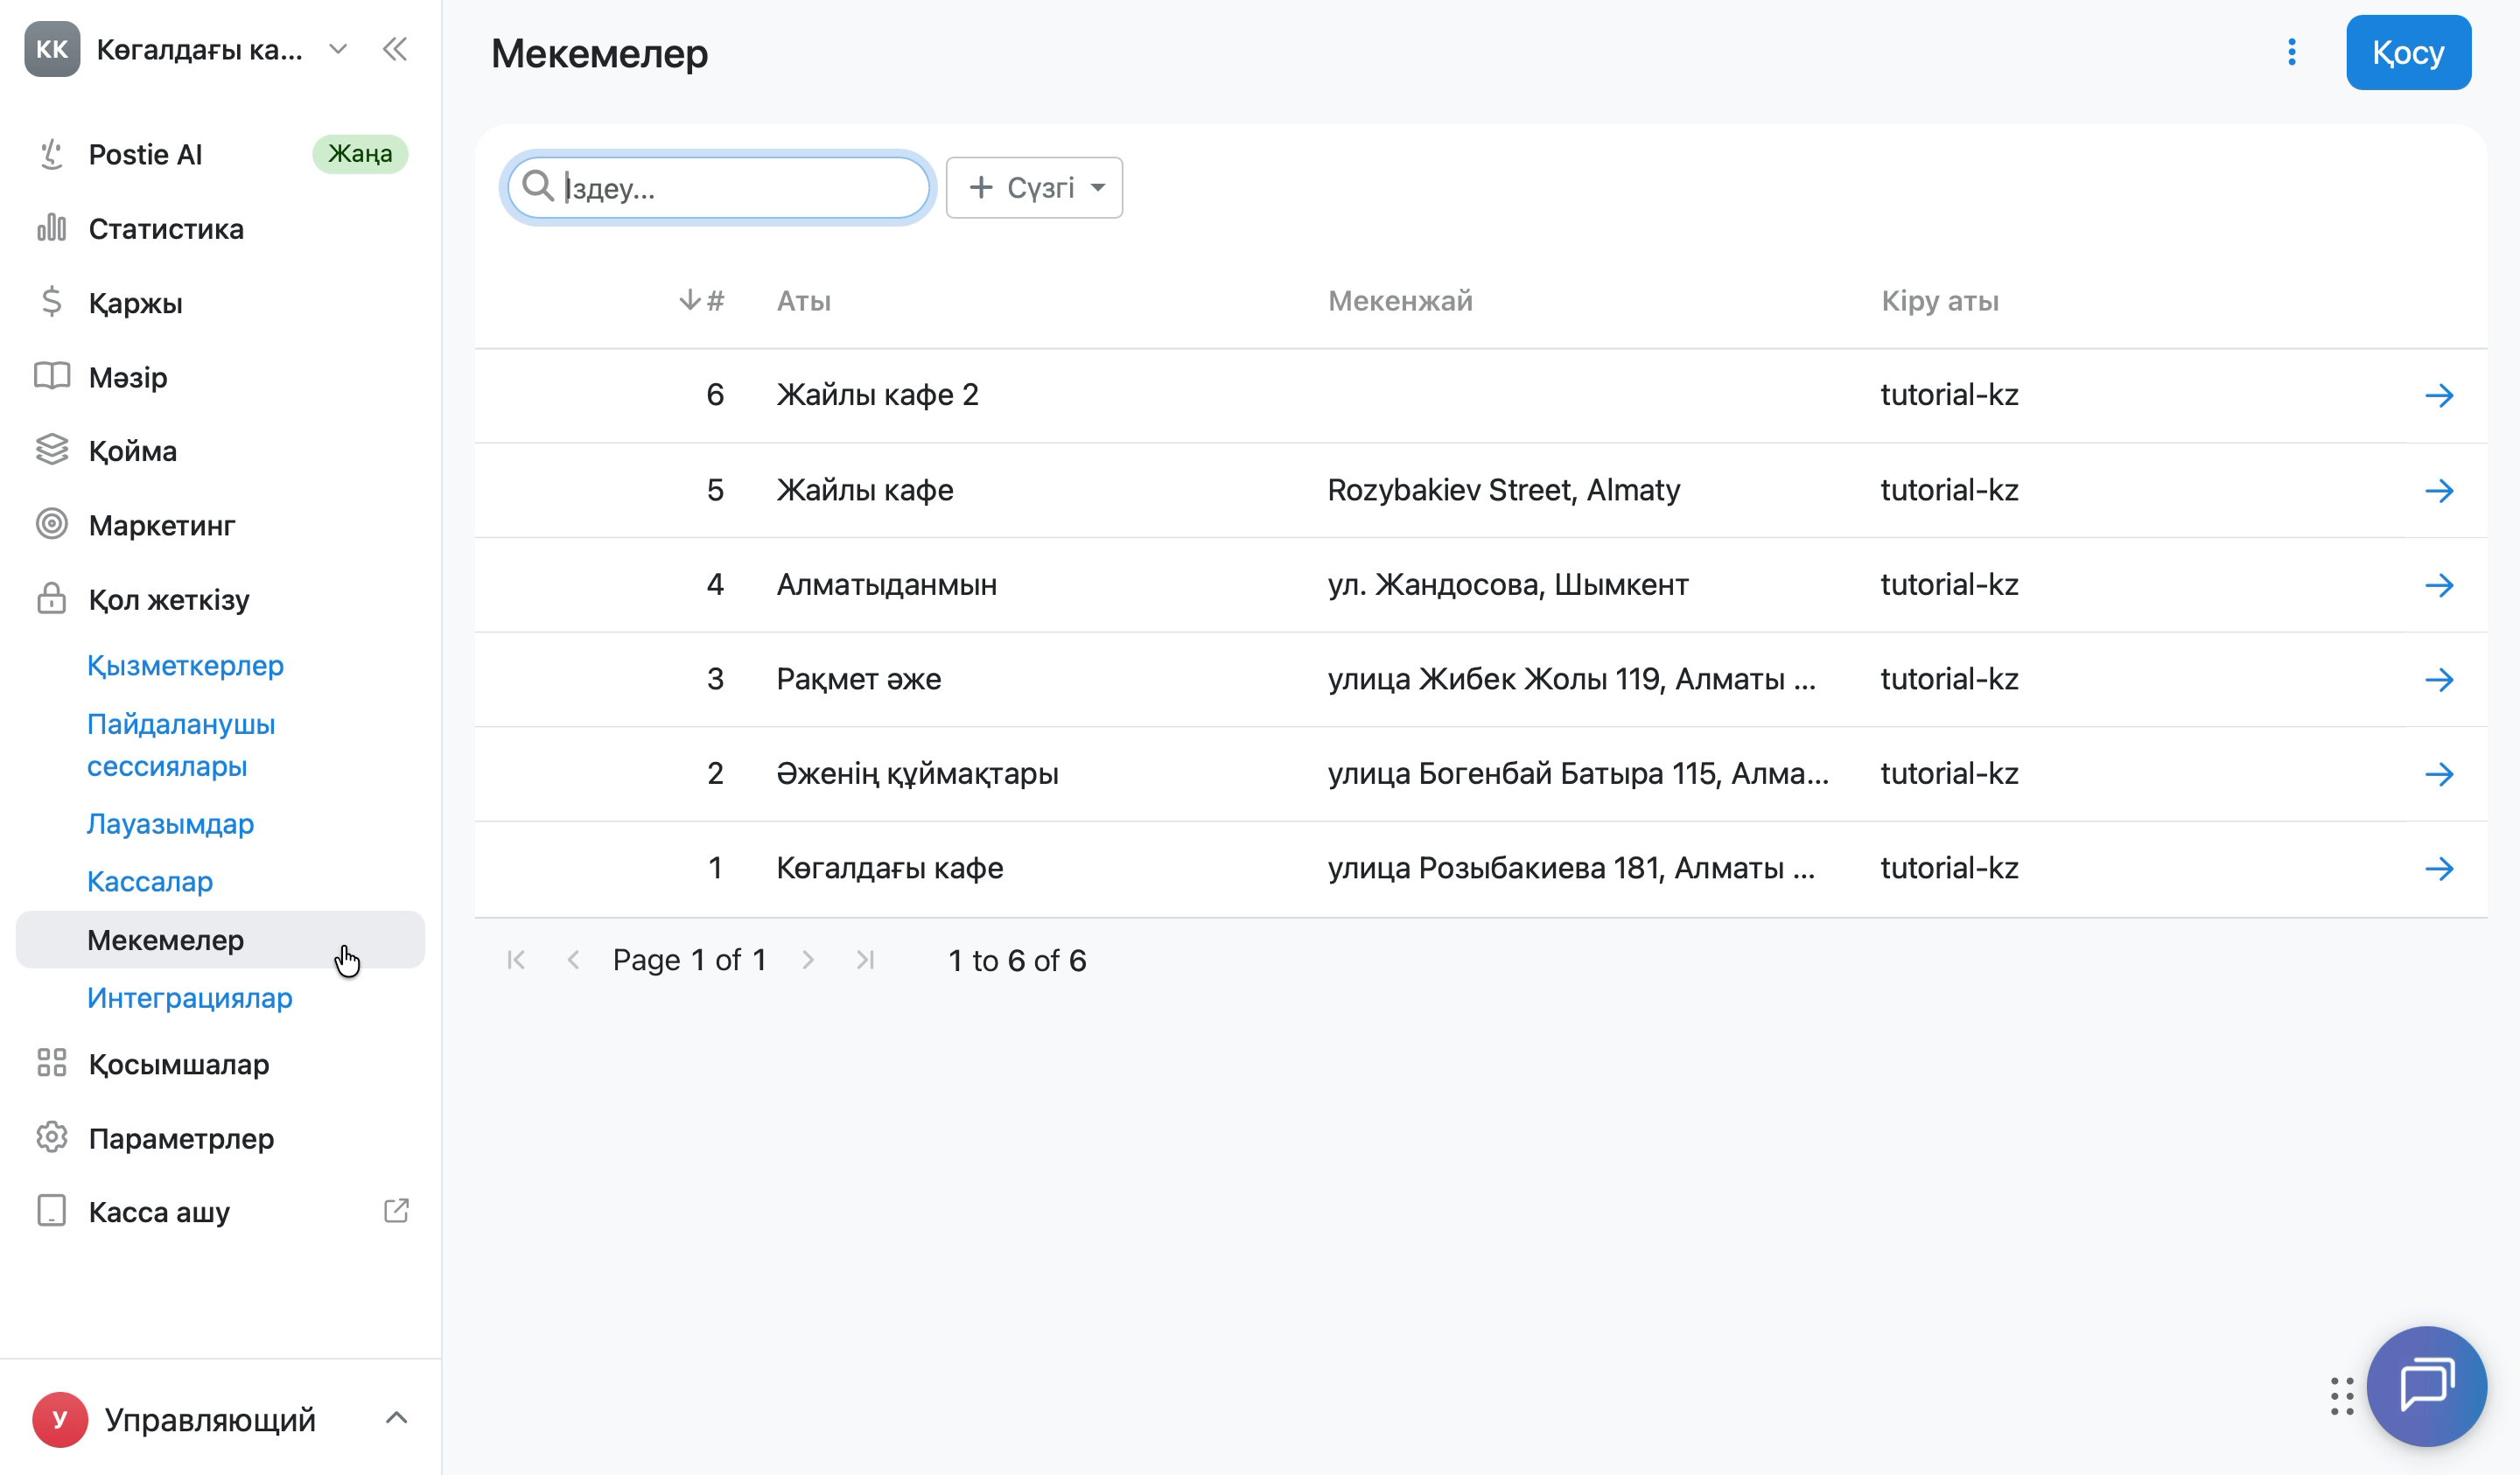Open row arrow for Rozybakiev Street venue

click(2439, 490)
